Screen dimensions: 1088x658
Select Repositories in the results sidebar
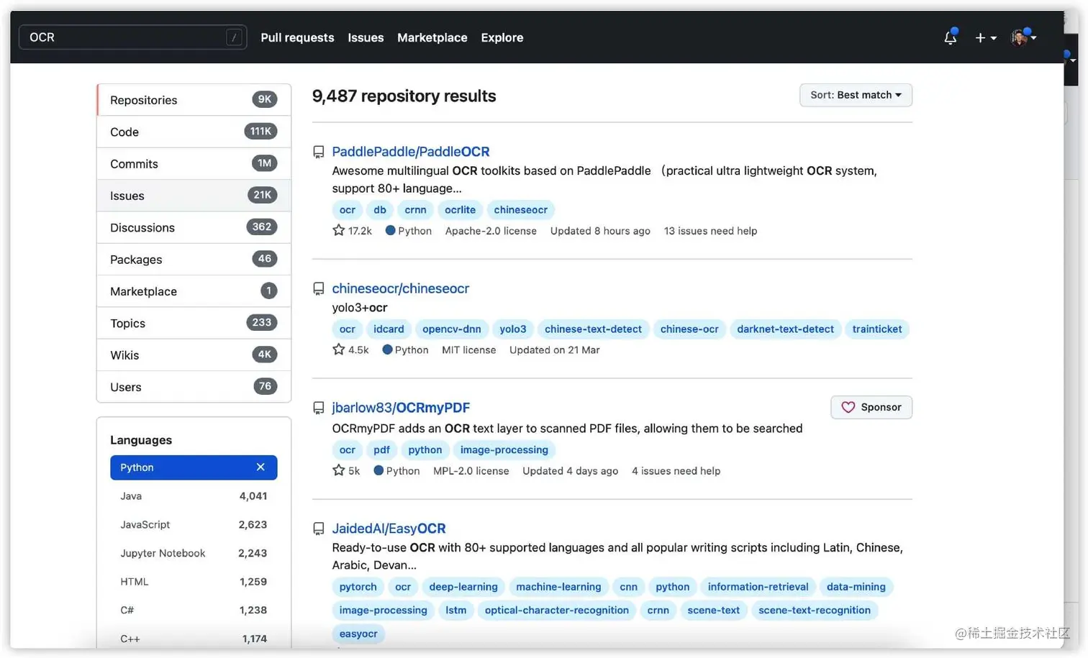(194, 100)
